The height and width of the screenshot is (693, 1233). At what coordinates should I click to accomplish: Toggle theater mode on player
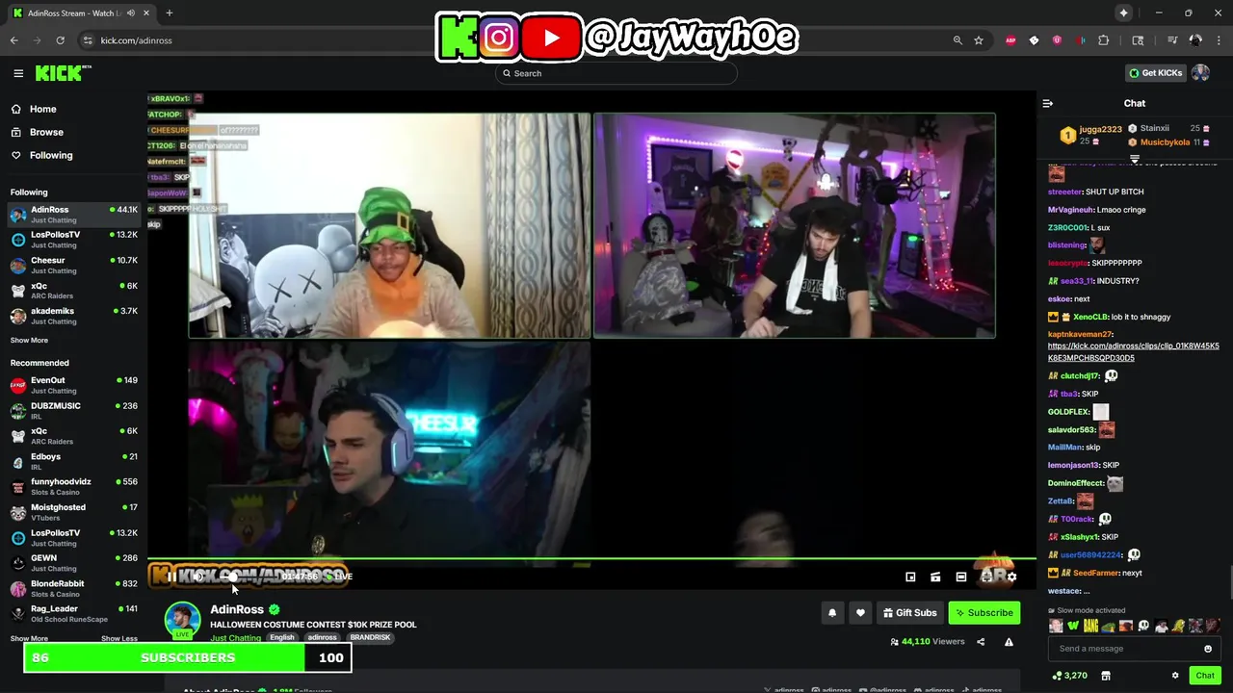(x=960, y=577)
